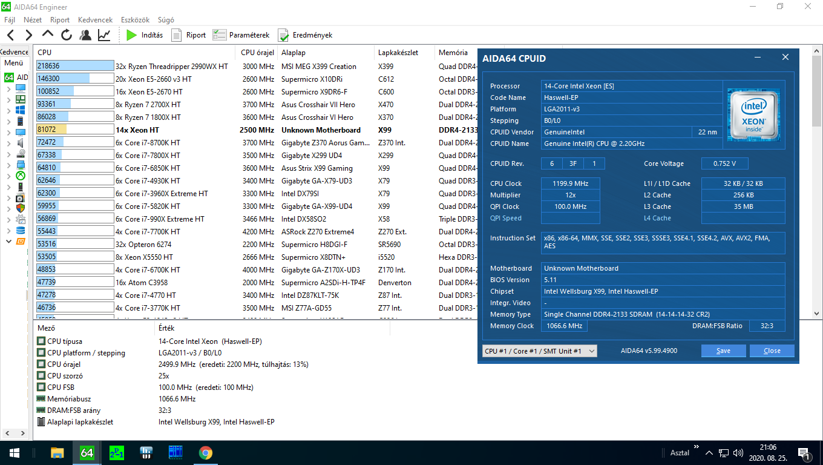This screenshot has height=465, width=823.
Task: Expand the Computer tree node
Action: click(8, 88)
